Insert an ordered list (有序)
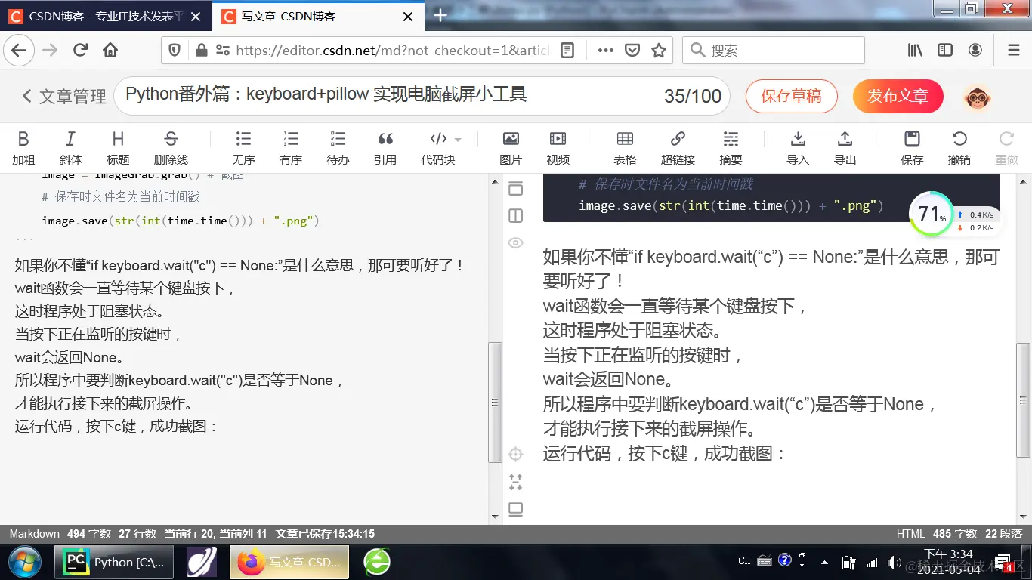This screenshot has height=580, width=1032. pyautogui.click(x=291, y=147)
